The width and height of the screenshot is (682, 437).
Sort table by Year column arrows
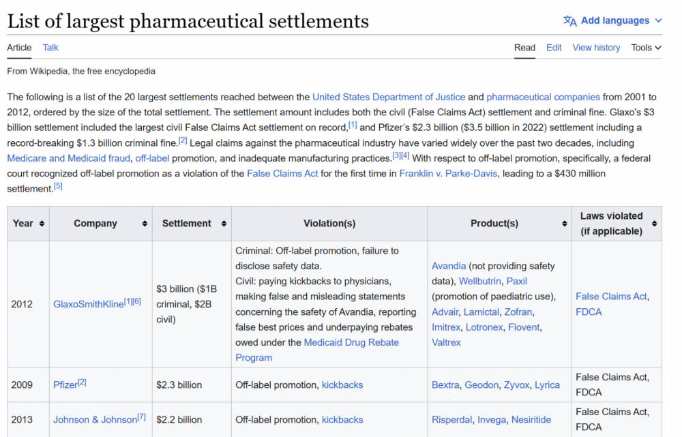click(42, 224)
